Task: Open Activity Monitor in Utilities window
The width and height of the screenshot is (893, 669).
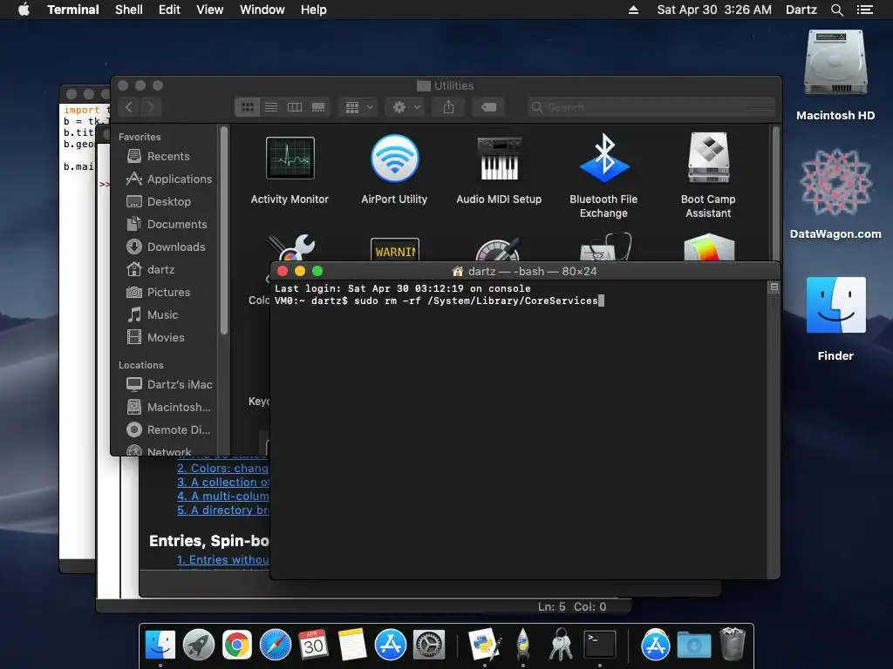Action: click(x=290, y=159)
